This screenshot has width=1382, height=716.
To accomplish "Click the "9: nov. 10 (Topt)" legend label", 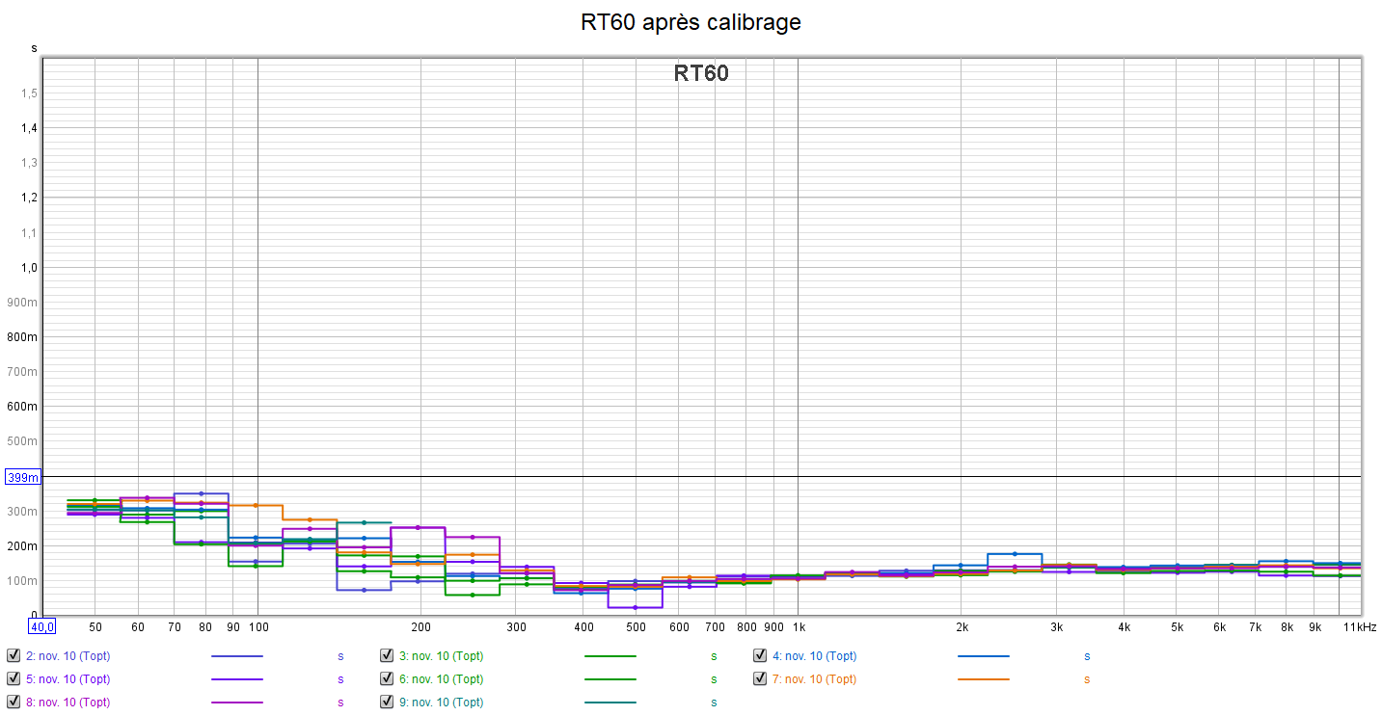I will [x=441, y=703].
